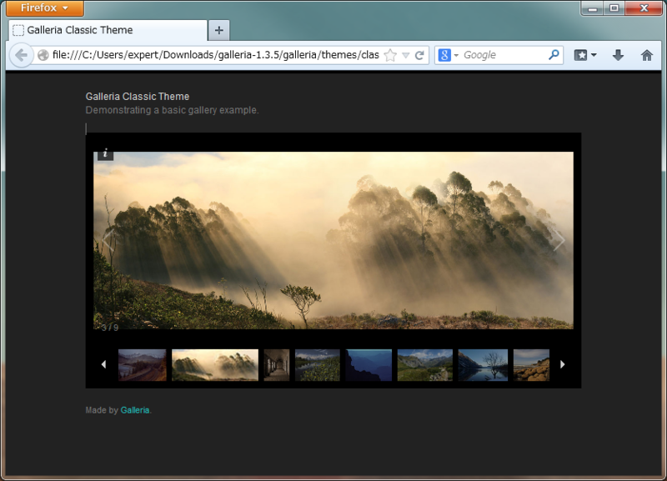
Task: Select the dark blue cliff thumbnail
Action: [x=369, y=365]
